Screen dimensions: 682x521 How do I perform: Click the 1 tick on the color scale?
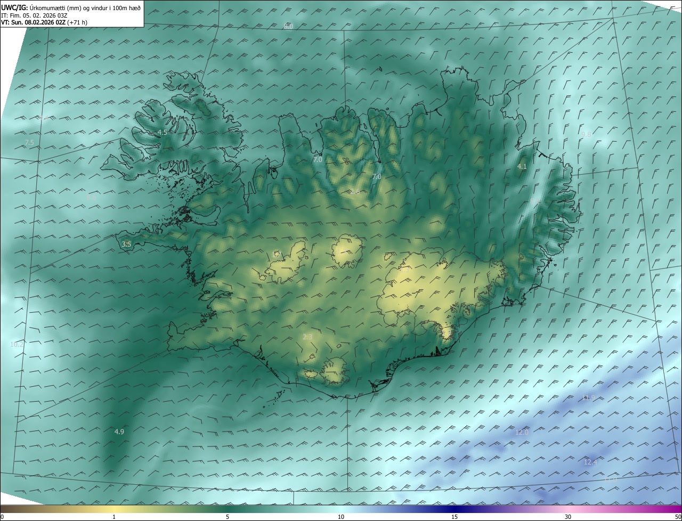pos(114,517)
